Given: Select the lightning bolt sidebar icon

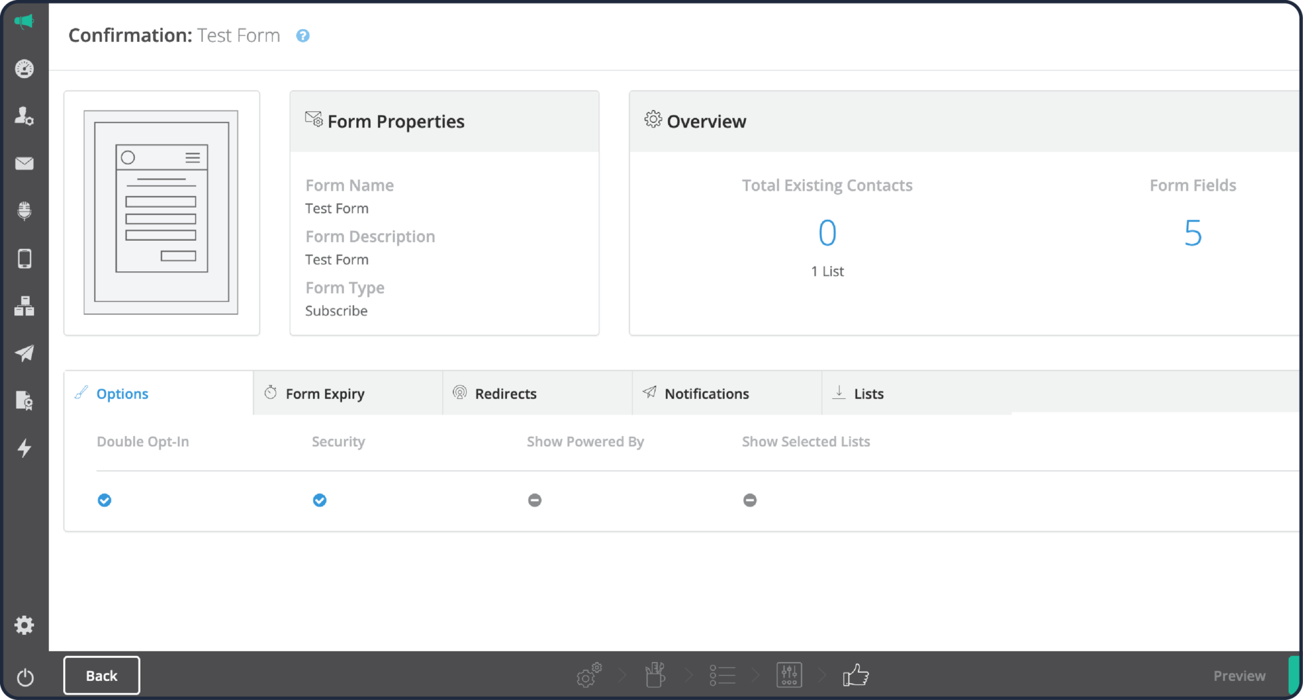Looking at the screenshot, I should 24,448.
